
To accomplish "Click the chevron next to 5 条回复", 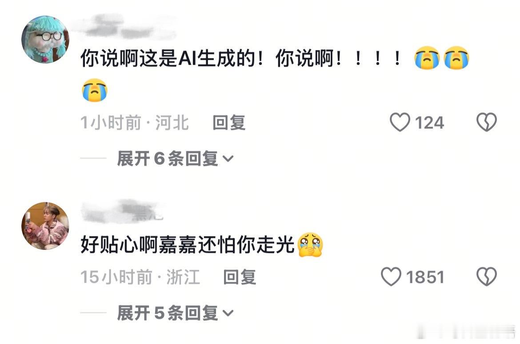I will [228, 313].
